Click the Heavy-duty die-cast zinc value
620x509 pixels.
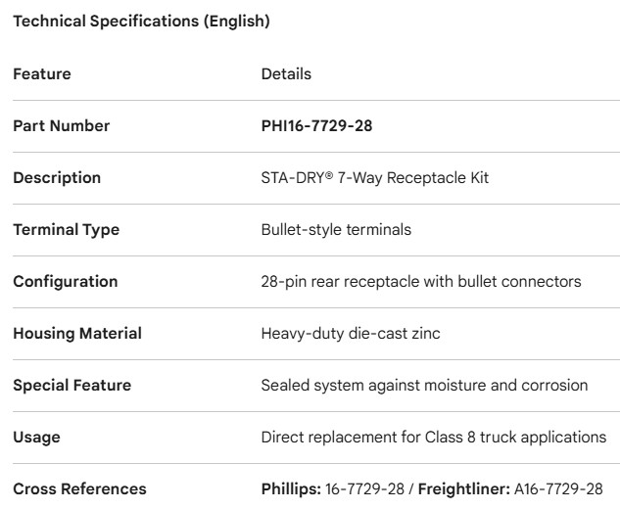pos(351,333)
